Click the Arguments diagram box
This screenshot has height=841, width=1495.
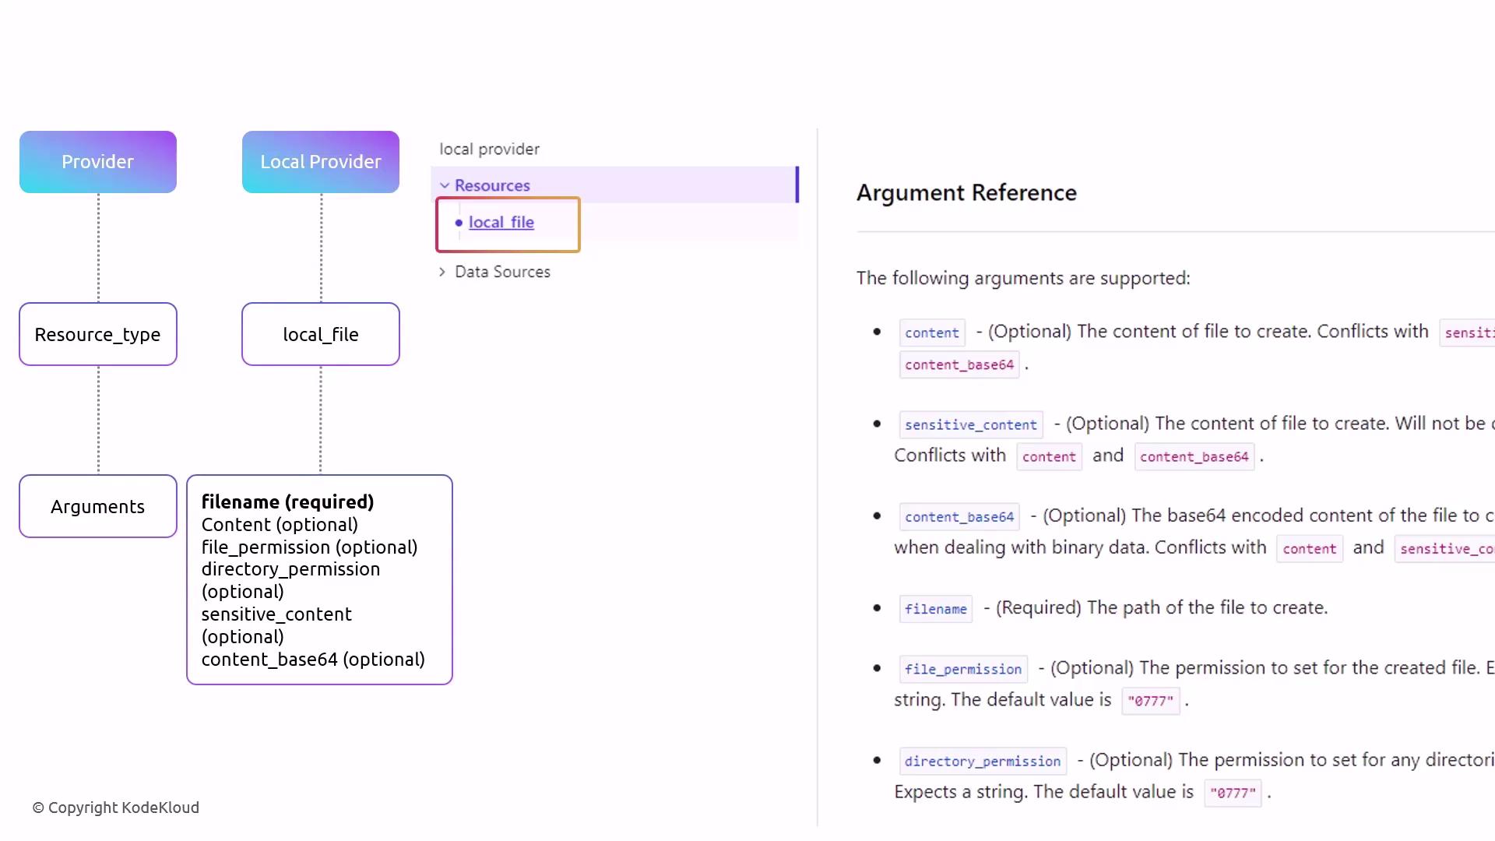(x=98, y=506)
